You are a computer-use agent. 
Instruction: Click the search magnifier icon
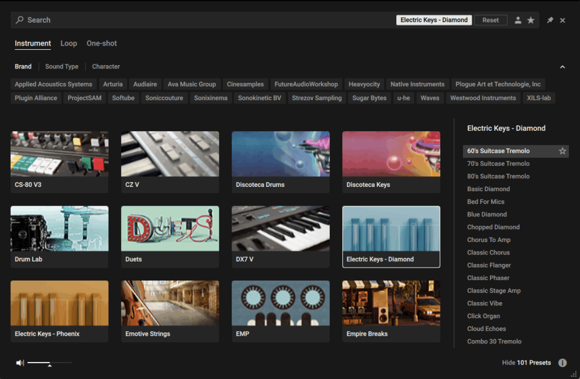[20, 20]
